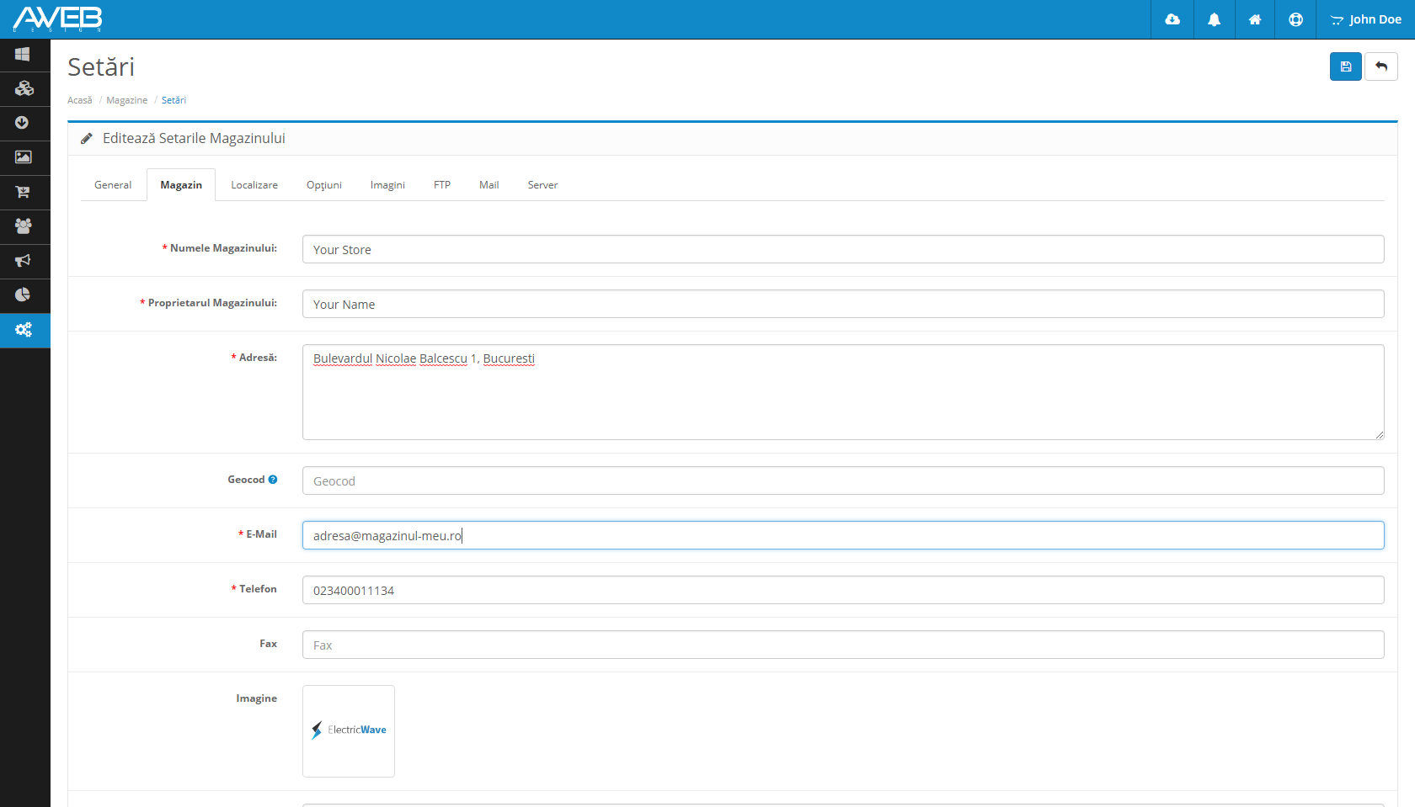Open the image gallery sidebar icon

(x=24, y=157)
